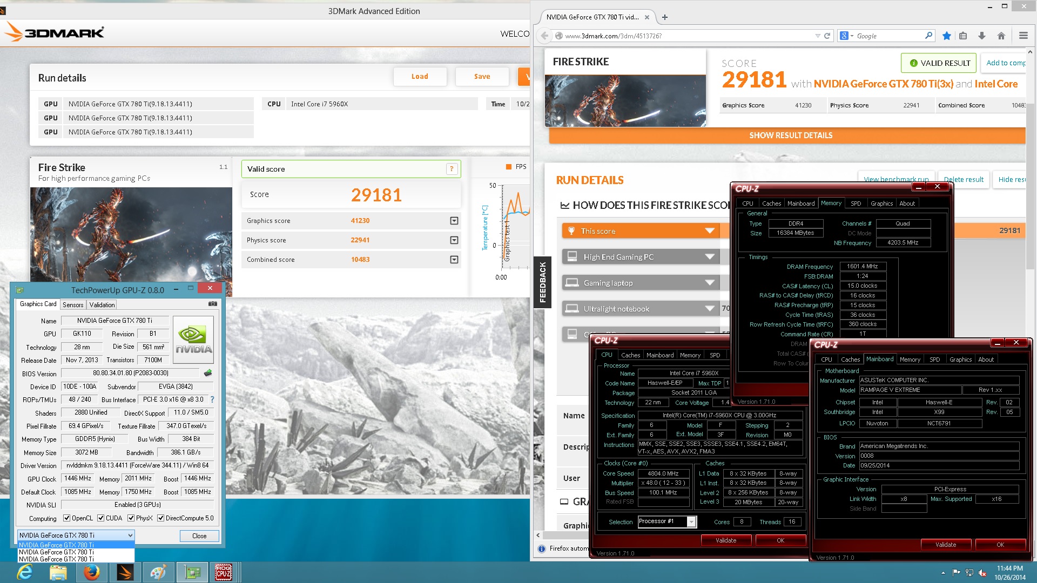Open the Processor #1 selection dropdown in CPU-Z
Viewport: 1037px width, 583px height.
(691, 521)
